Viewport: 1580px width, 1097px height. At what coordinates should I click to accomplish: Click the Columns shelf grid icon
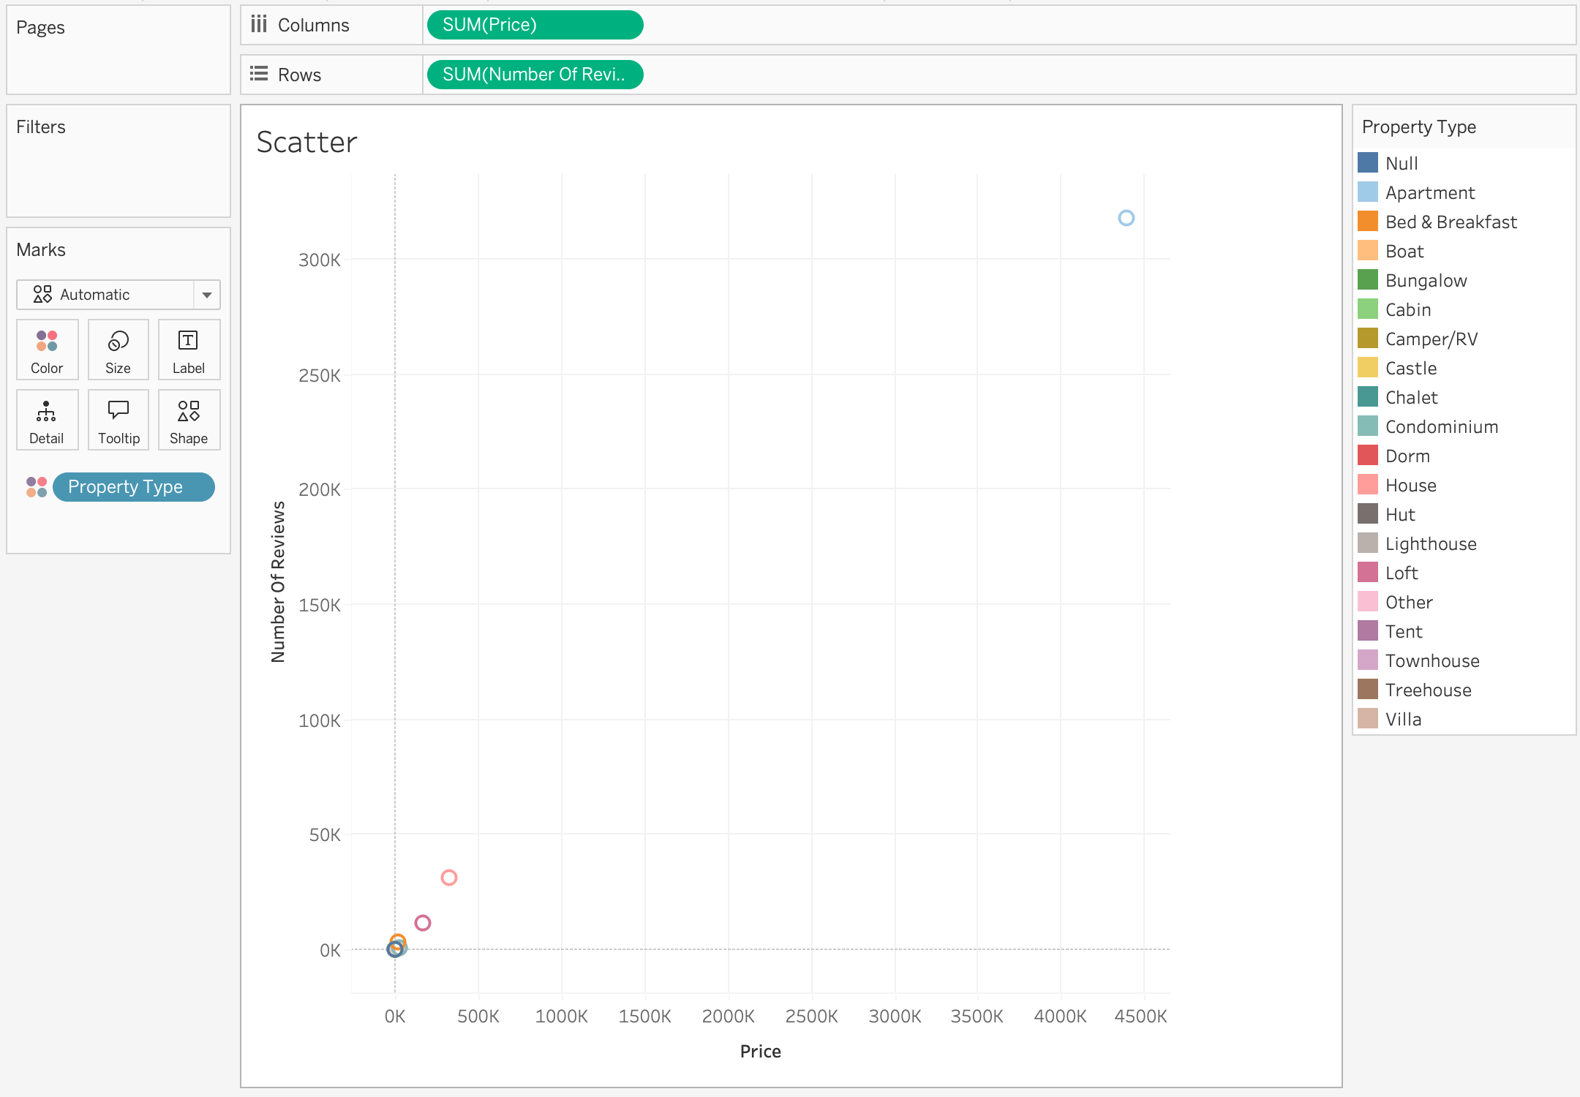(x=259, y=24)
